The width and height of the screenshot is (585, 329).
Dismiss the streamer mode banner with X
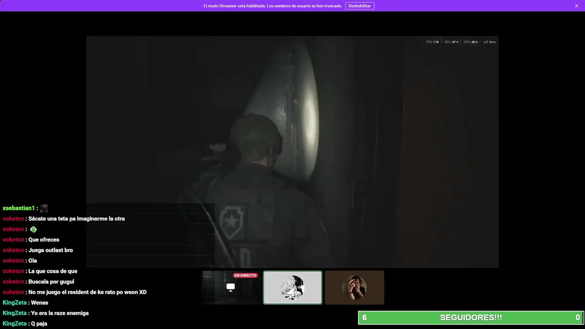577,6
